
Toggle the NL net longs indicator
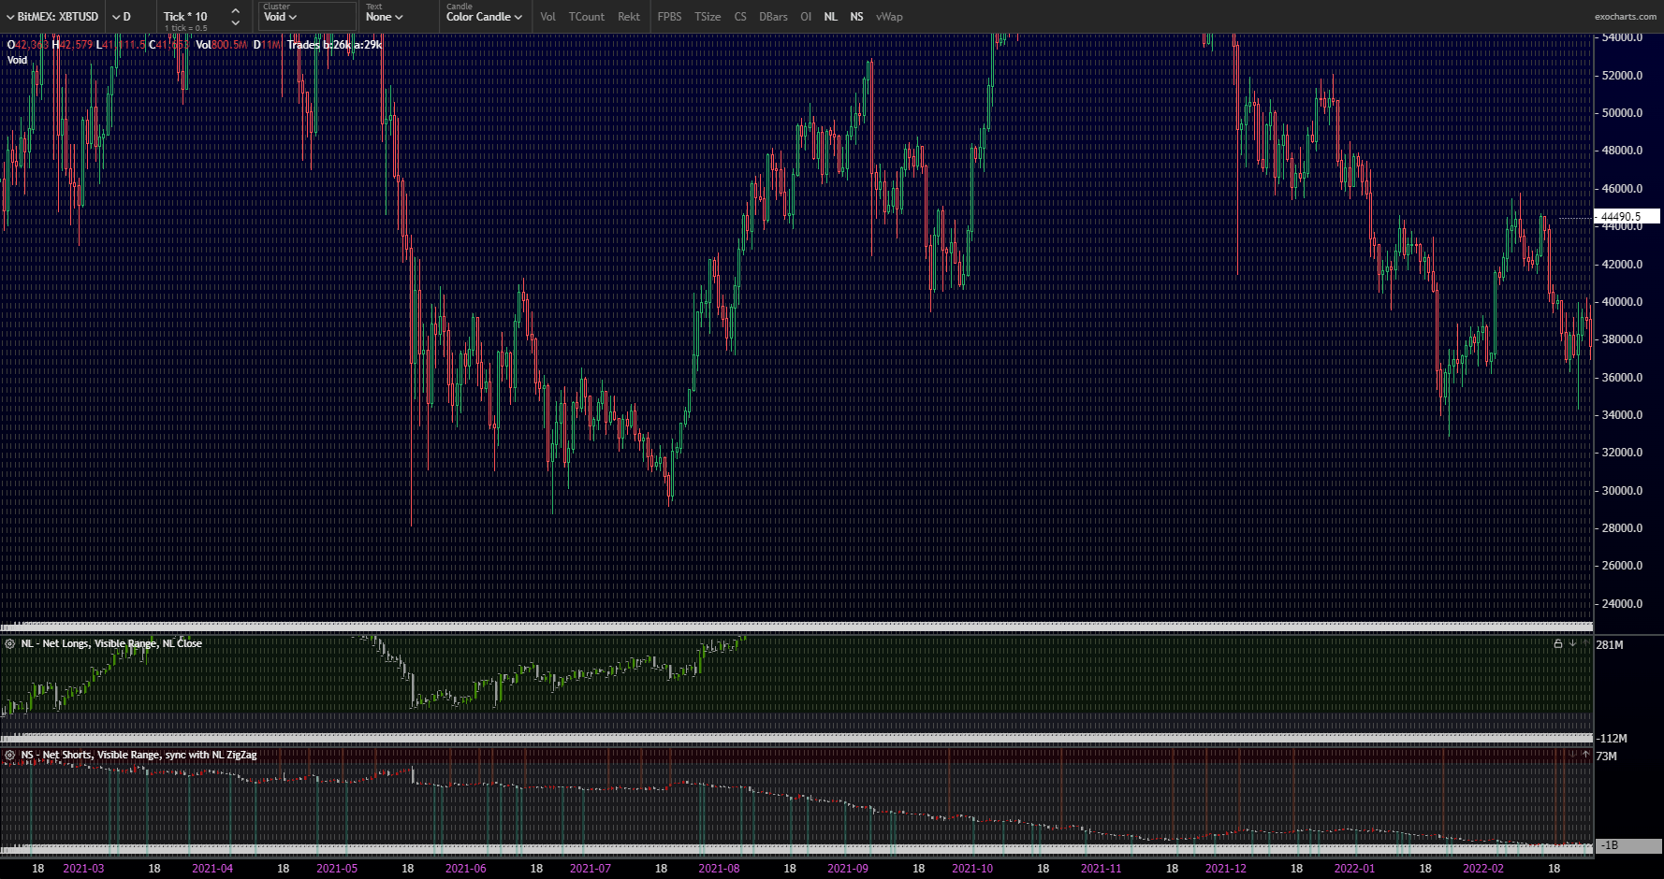click(x=830, y=17)
